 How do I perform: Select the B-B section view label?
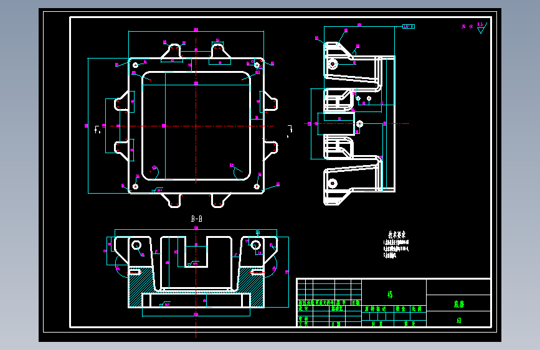tap(197, 219)
